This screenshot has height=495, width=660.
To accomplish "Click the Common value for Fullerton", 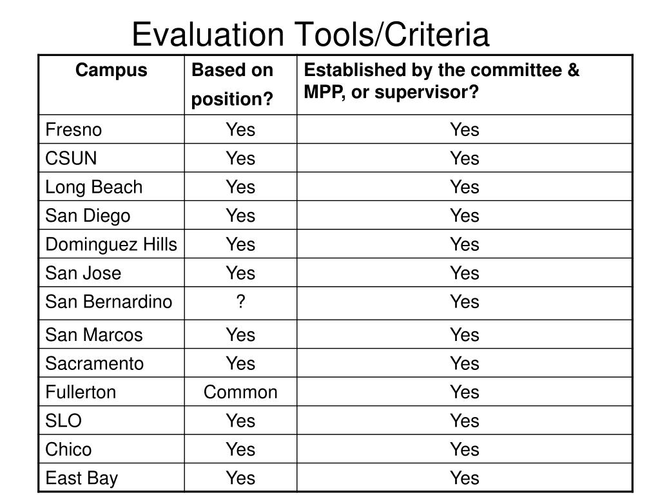I will [x=240, y=392].
